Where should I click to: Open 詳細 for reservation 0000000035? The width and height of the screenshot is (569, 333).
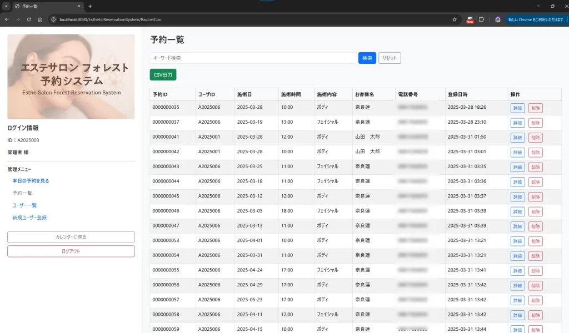coord(517,108)
